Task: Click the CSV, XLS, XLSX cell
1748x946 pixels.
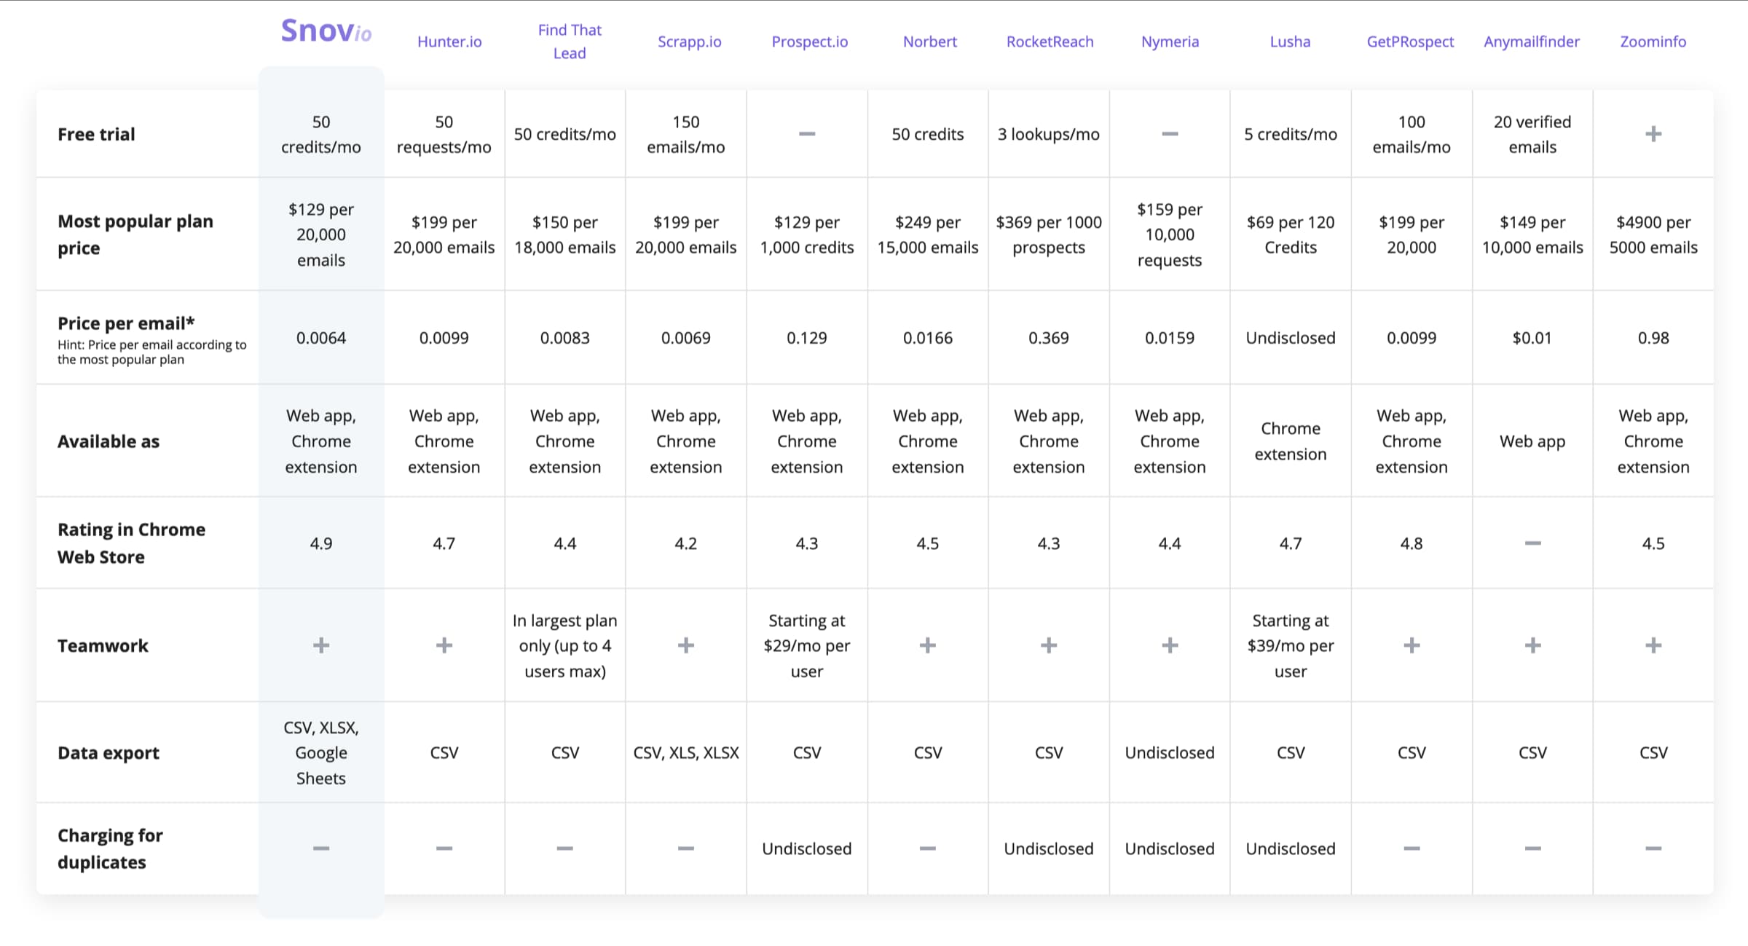Action: (x=686, y=752)
